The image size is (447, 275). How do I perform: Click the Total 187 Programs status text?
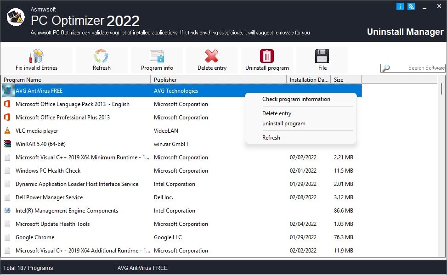[x=28, y=268]
